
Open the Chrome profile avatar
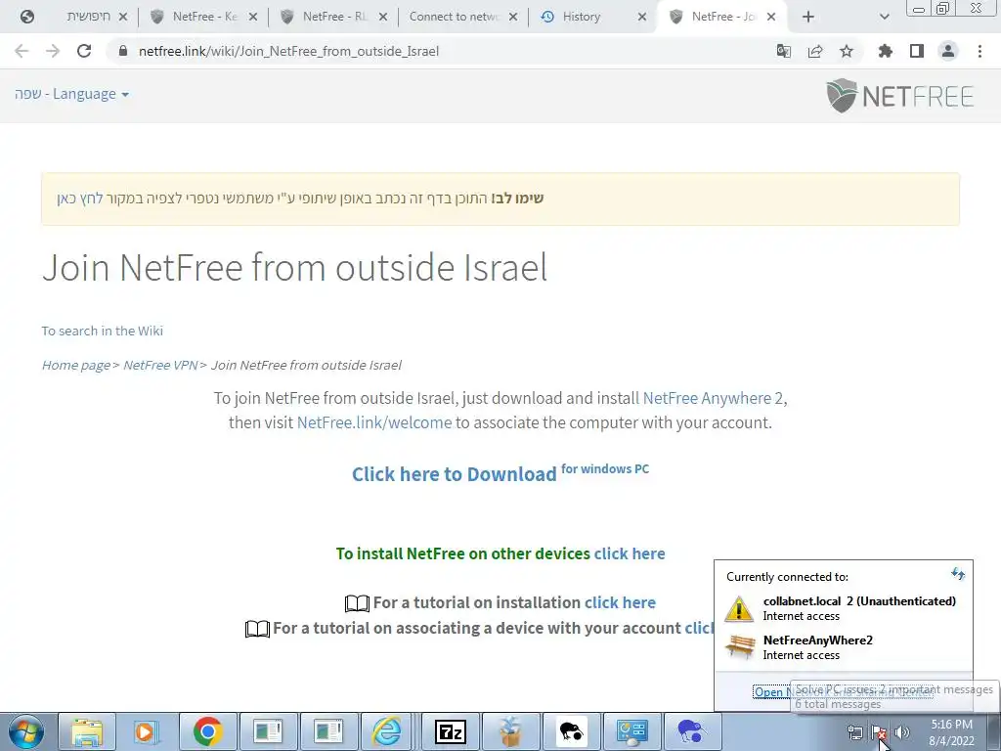tap(948, 51)
